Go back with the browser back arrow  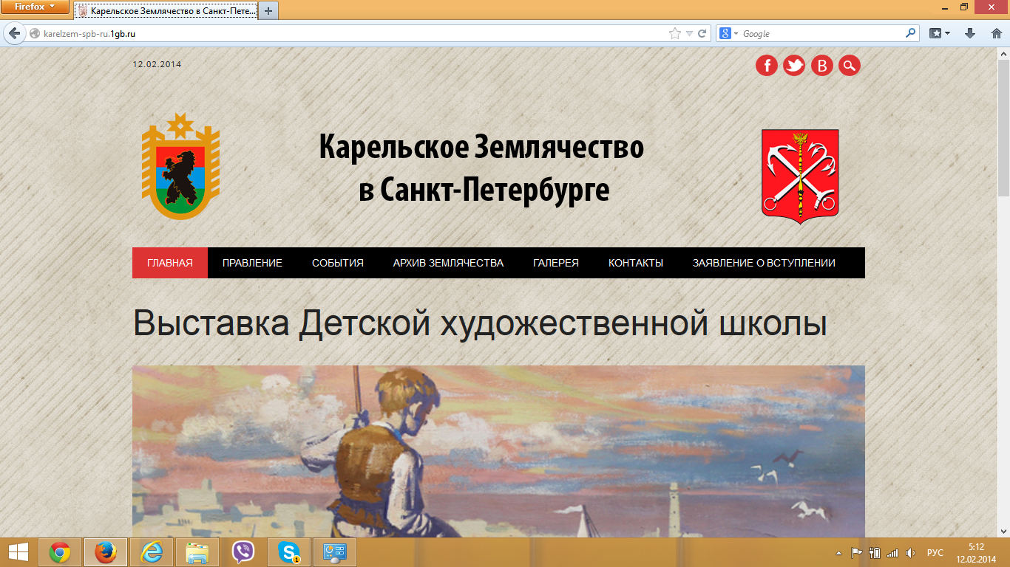click(14, 33)
